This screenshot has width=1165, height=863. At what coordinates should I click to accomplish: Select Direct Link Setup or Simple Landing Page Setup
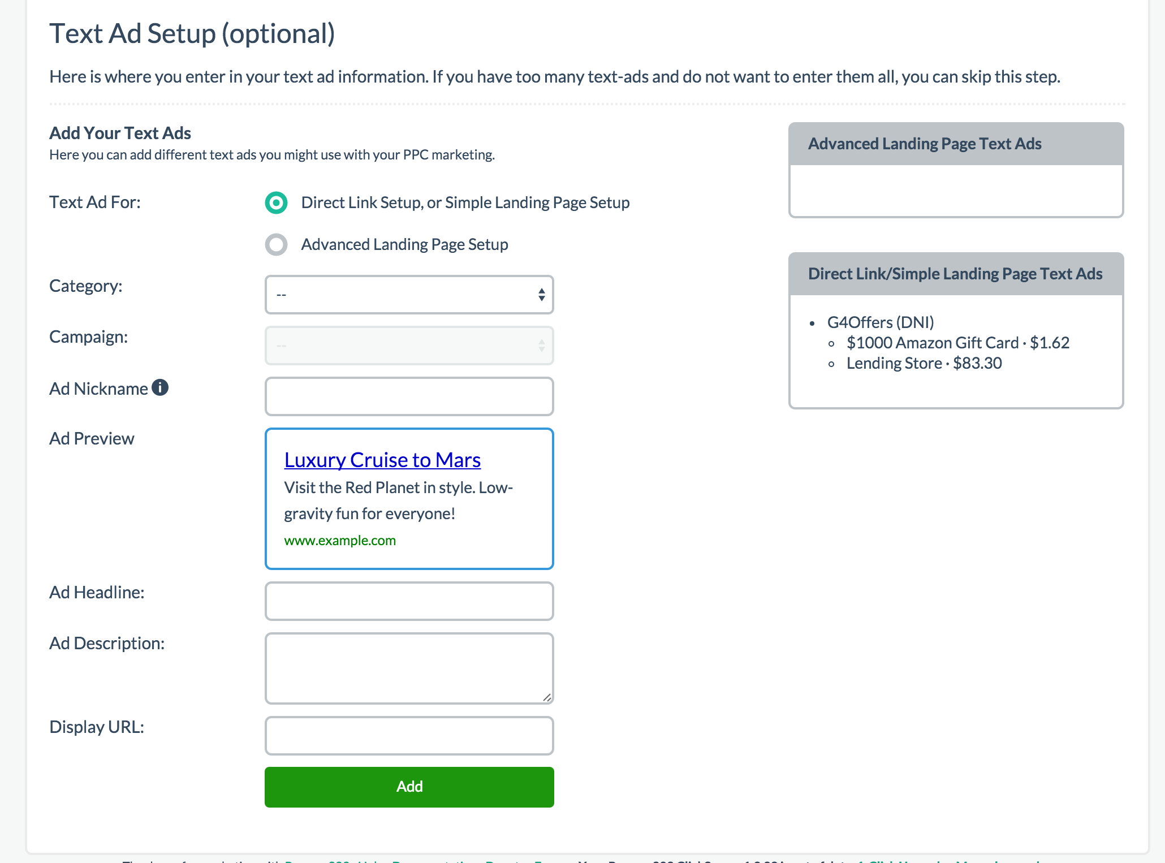(x=275, y=202)
